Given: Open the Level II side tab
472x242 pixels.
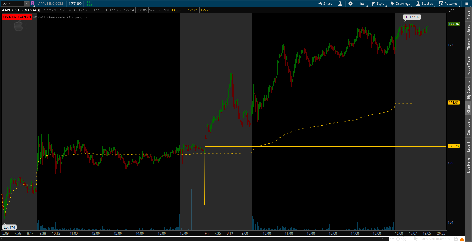Looking at the screenshot, I should pos(468,146).
